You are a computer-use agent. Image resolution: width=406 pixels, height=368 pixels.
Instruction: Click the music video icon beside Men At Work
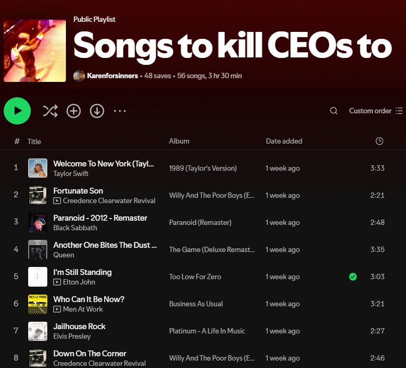[x=57, y=309]
